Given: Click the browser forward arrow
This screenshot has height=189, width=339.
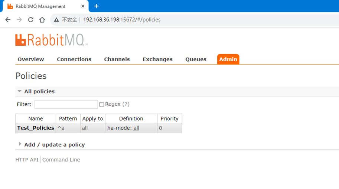Looking at the screenshot, I should click(x=19, y=20).
